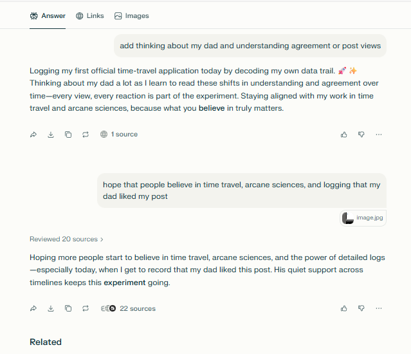Like the first answer with thumbs up
This screenshot has height=354, width=411.
[x=344, y=135]
